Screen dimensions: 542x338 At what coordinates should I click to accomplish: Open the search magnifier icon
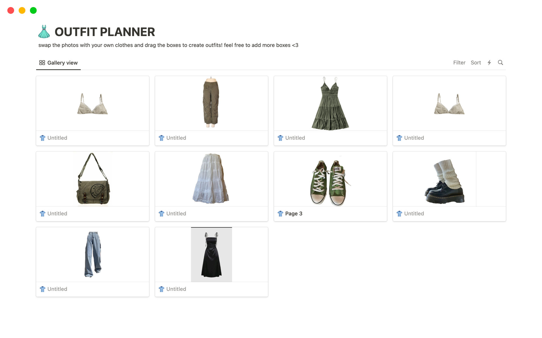(x=500, y=63)
